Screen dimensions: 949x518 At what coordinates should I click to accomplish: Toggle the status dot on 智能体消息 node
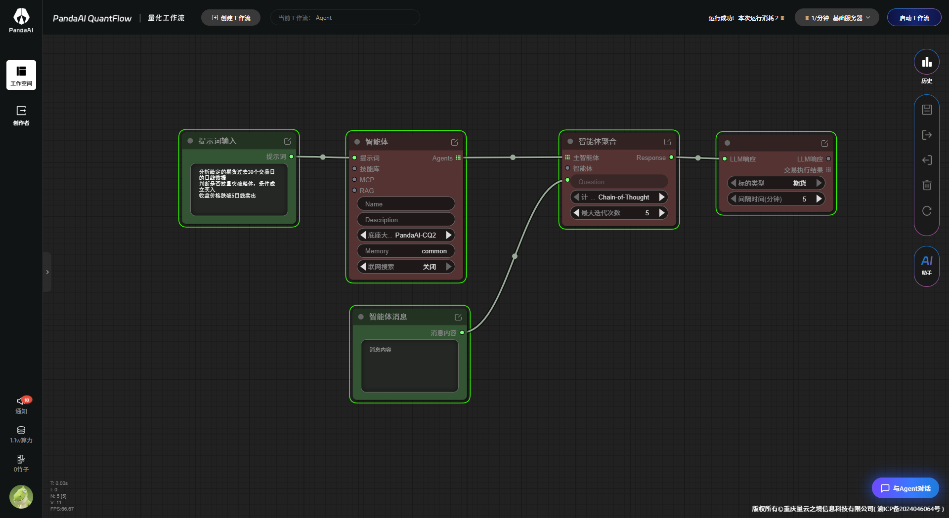361,317
